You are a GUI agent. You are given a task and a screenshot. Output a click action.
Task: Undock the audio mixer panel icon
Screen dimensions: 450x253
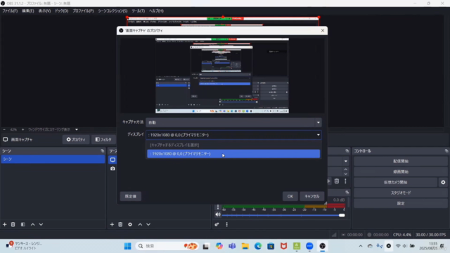pyautogui.click(x=347, y=192)
